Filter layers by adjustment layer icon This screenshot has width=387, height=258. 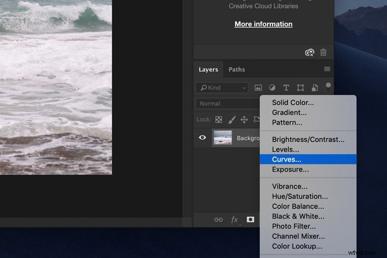pos(272,87)
